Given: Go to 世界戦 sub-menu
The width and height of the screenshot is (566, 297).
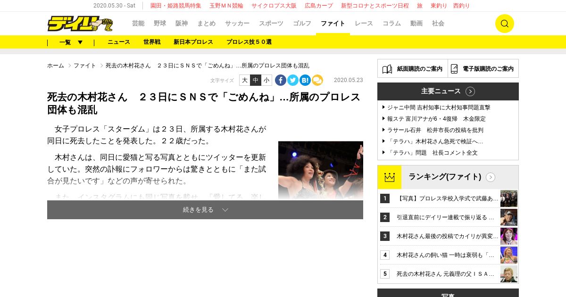Looking at the screenshot, I should pos(152,42).
